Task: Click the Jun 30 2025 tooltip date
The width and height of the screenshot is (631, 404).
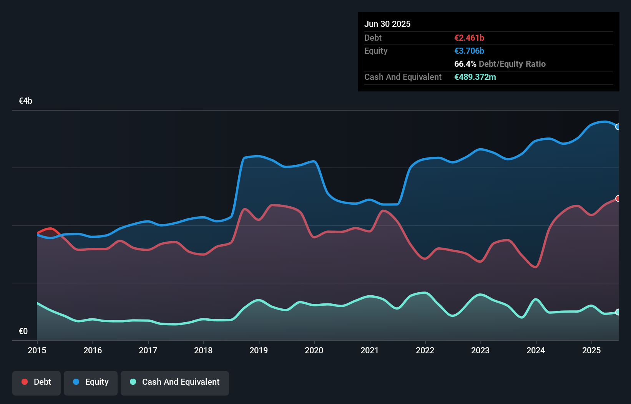Action: tap(387, 24)
